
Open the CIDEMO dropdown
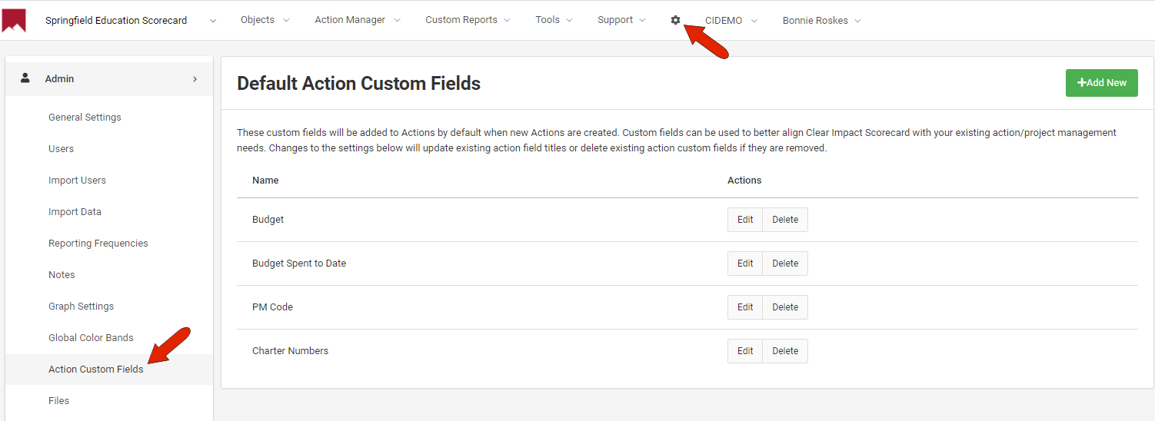click(731, 21)
